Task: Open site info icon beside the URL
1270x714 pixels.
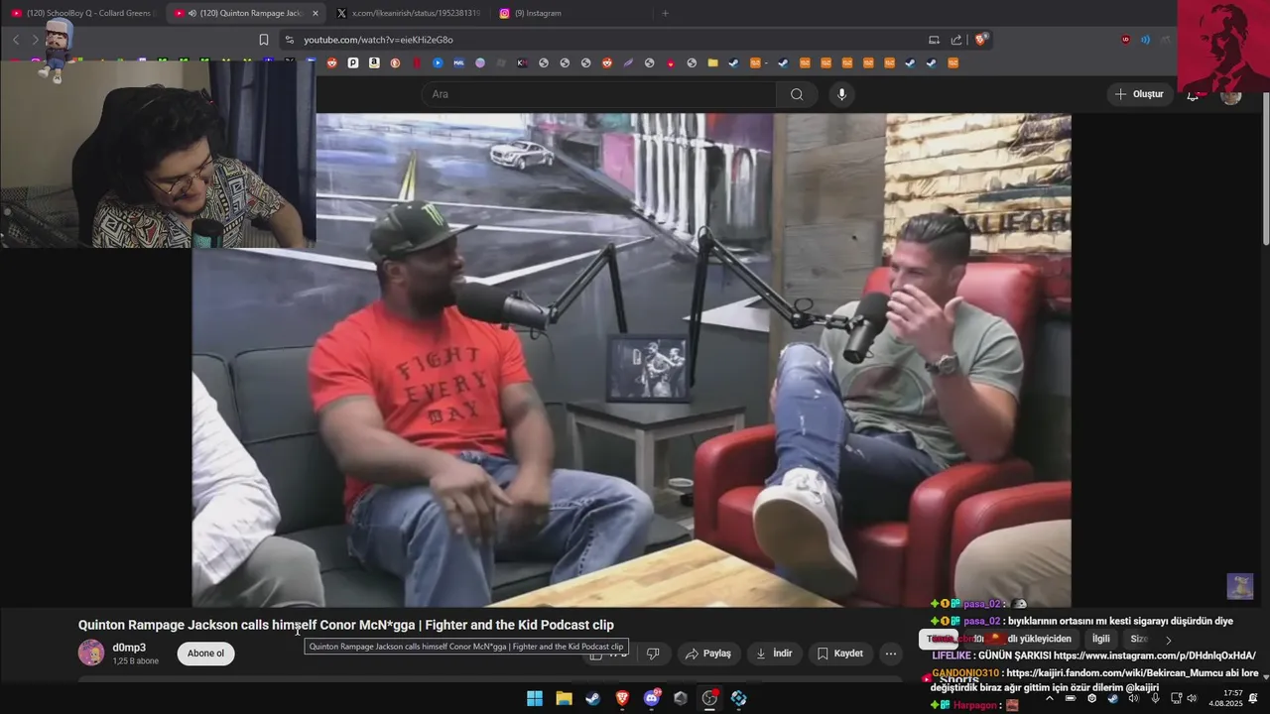Action: point(289,40)
